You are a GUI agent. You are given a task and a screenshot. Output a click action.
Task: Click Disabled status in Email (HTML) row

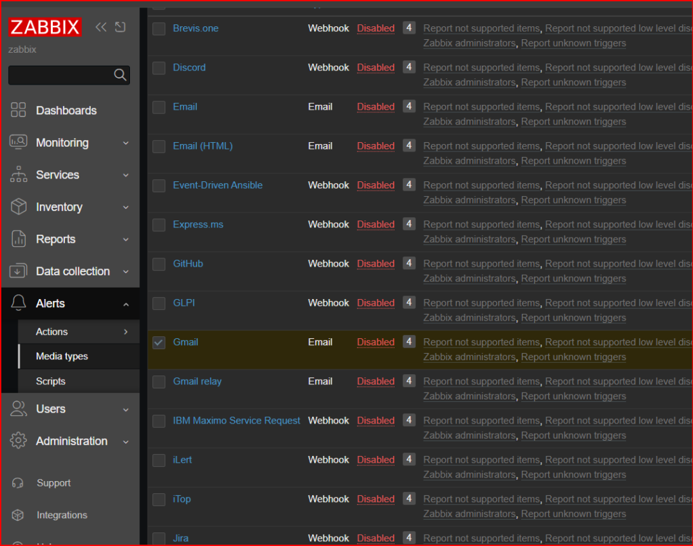pos(376,146)
